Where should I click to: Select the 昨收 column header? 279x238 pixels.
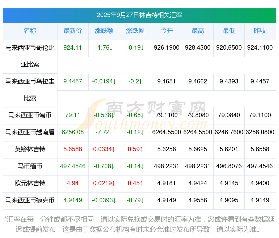tap(260, 31)
